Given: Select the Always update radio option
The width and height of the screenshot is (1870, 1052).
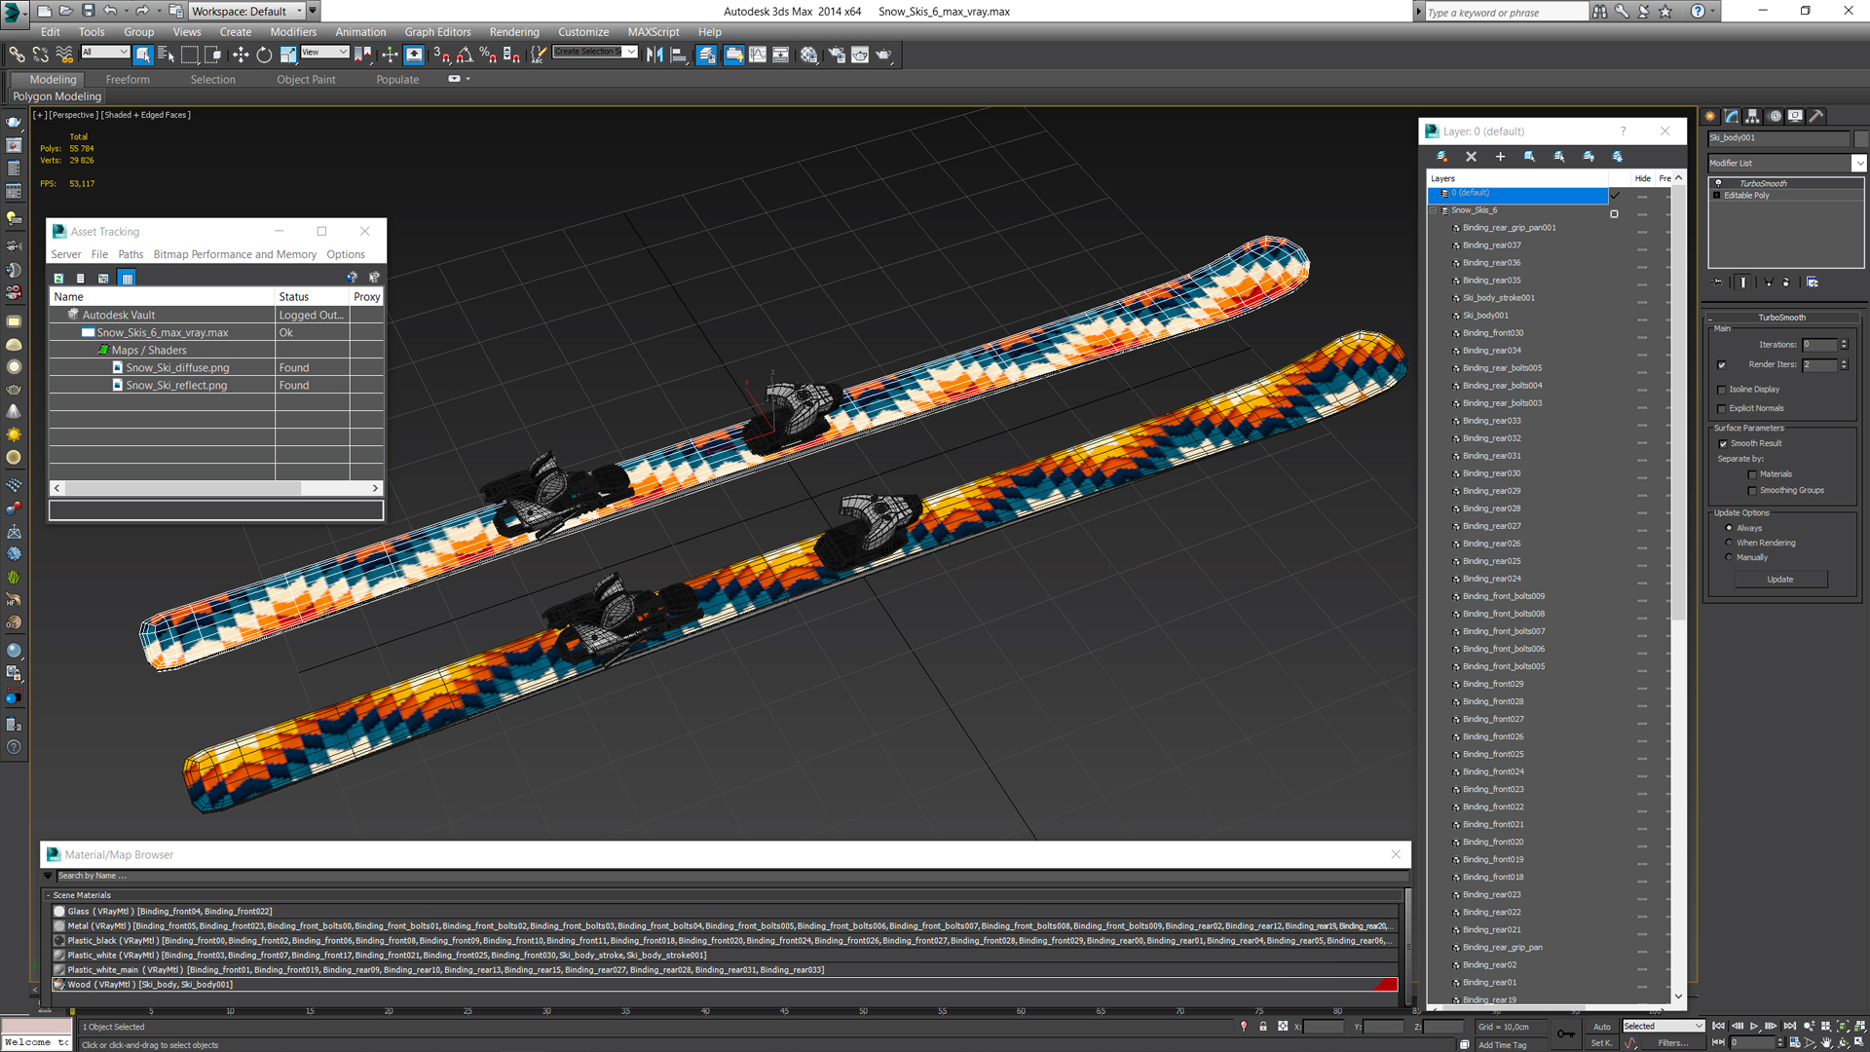Looking at the screenshot, I should pos(1729,528).
